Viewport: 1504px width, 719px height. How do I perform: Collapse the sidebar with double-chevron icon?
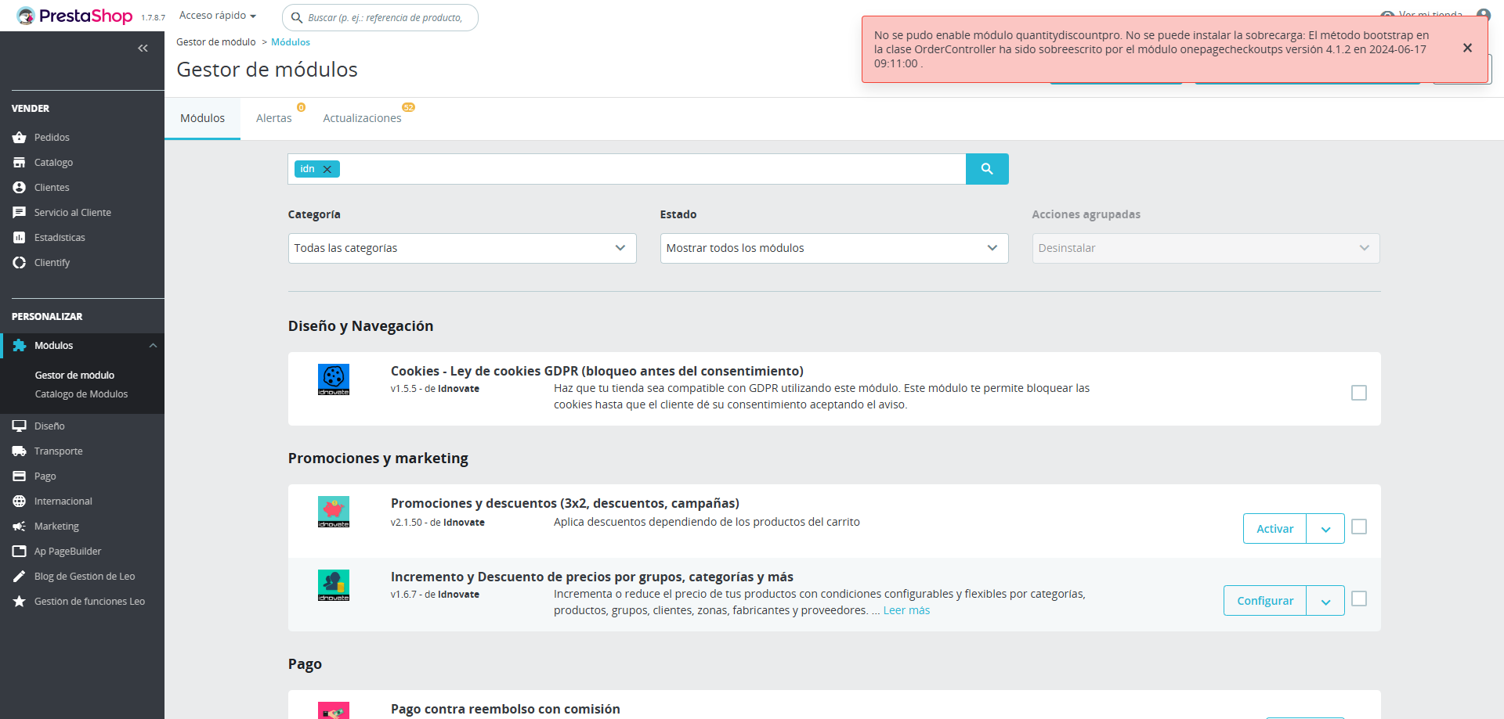143,49
